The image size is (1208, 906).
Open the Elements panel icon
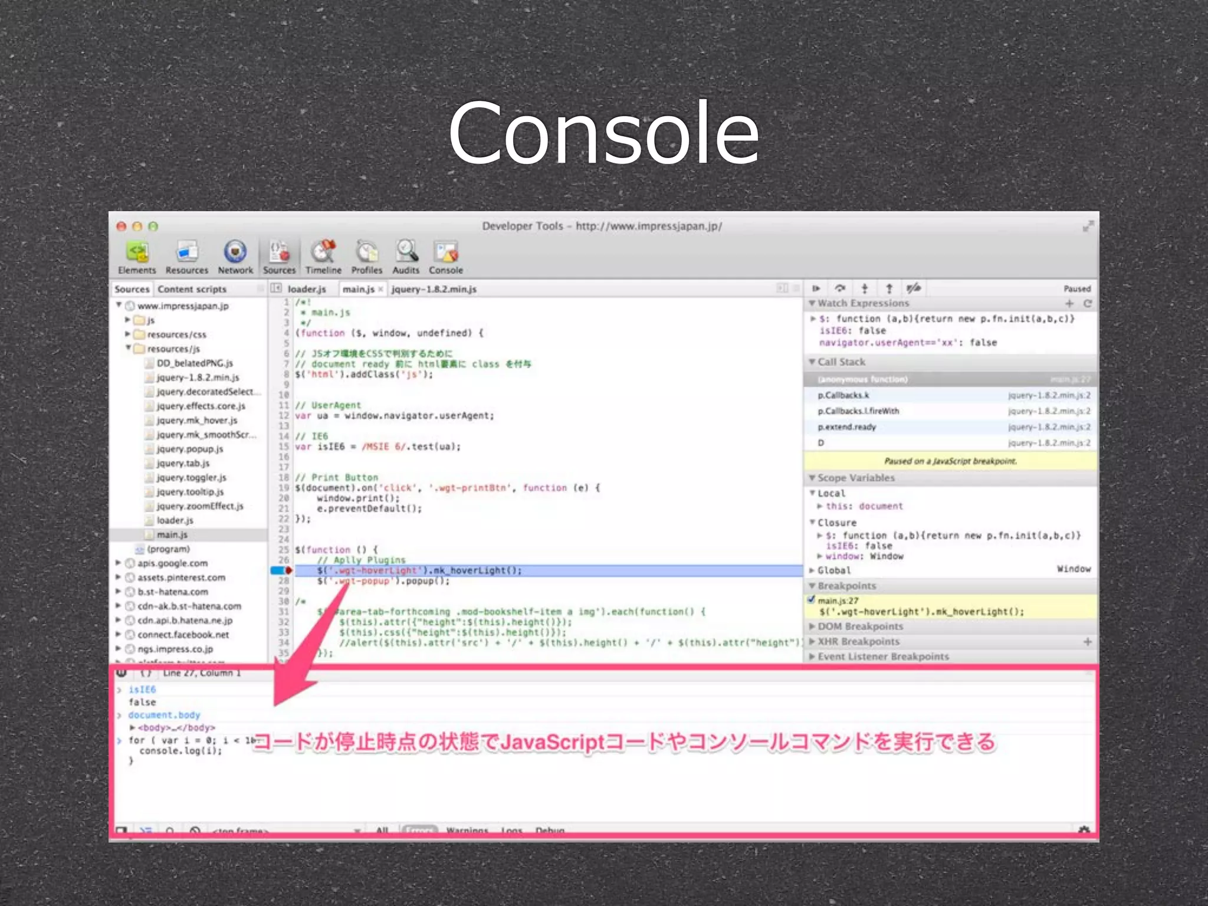[x=137, y=258]
